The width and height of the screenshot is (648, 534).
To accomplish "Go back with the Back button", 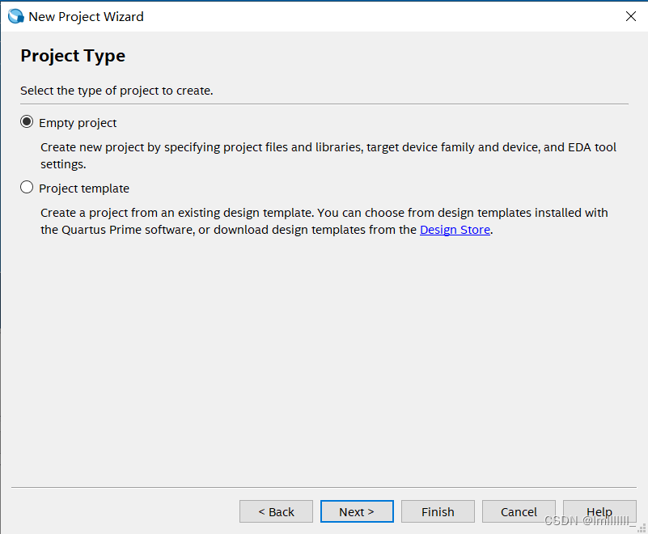I will pyautogui.click(x=276, y=511).
